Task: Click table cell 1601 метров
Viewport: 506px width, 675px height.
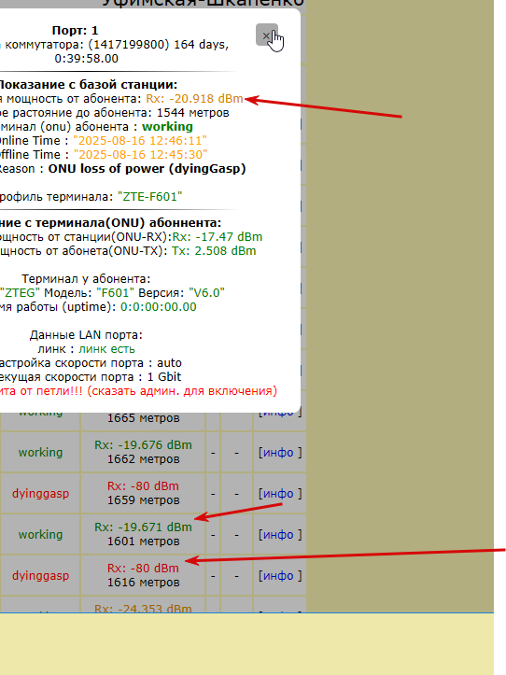Action: tap(143, 541)
